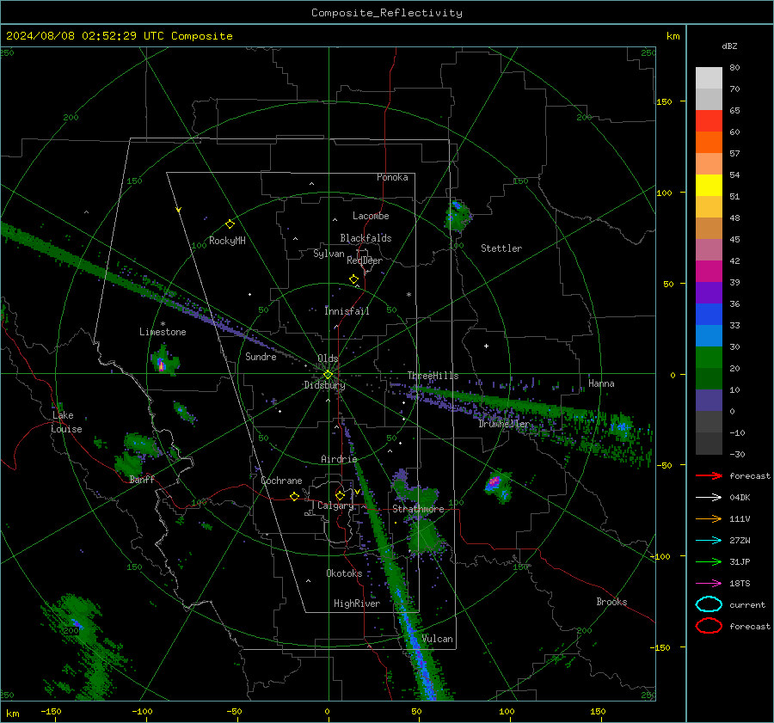774x723 pixels.
Task: Click the red 'forecast' ellipse icon
Action: [709, 626]
